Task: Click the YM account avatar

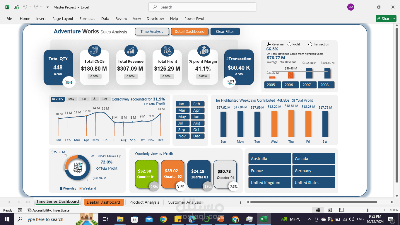Action: click(x=351, y=7)
